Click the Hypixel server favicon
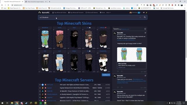This screenshot has height=105, width=187. pos(43,88)
